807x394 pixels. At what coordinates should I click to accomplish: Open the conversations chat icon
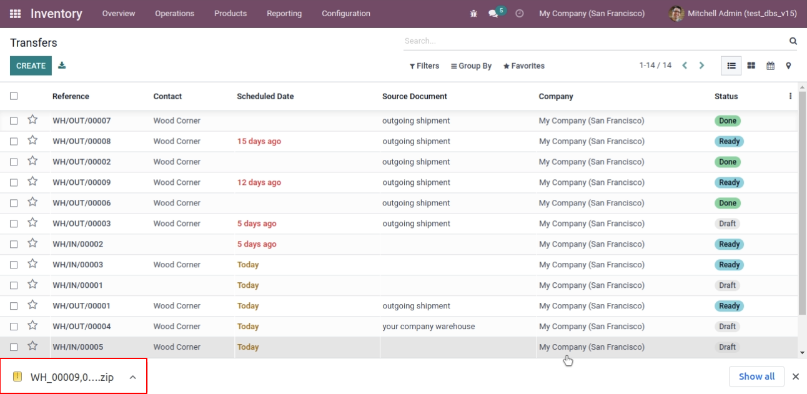tap(493, 13)
